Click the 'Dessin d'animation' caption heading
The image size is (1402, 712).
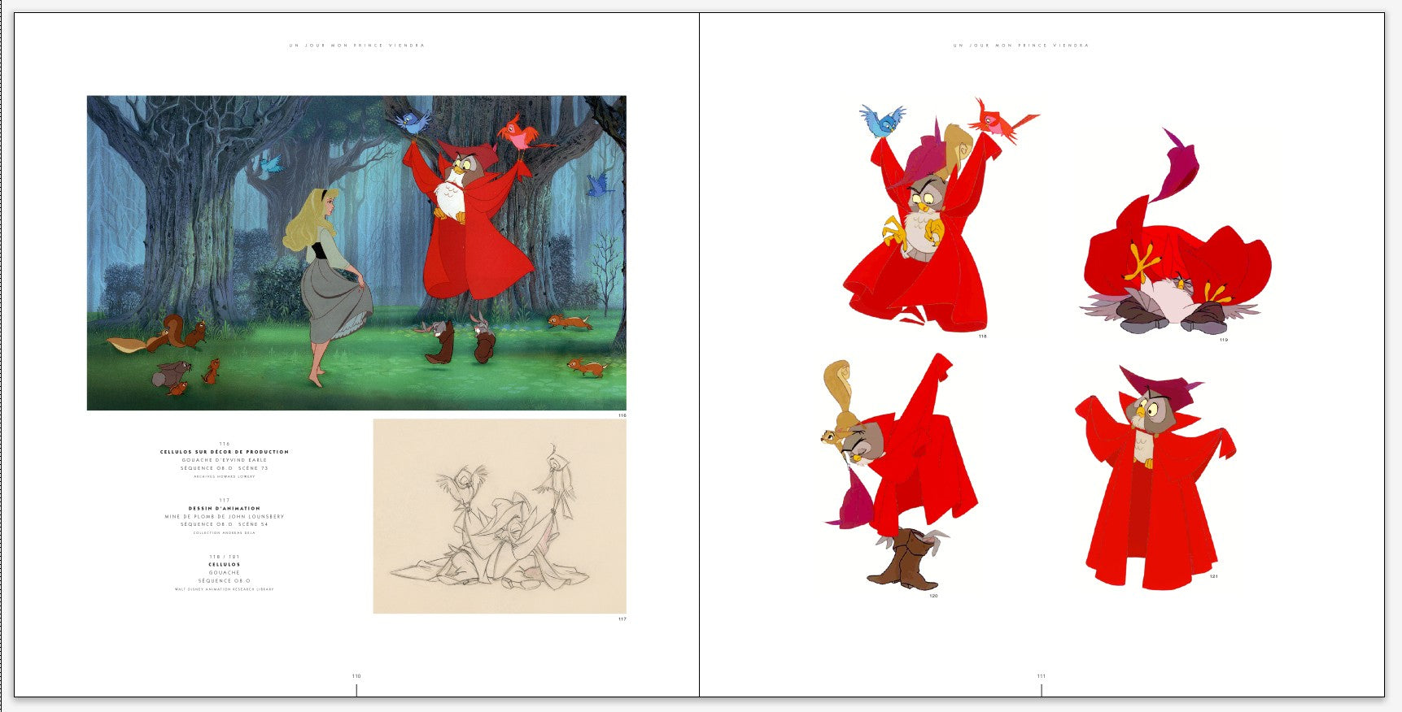pyautogui.click(x=225, y=509)
